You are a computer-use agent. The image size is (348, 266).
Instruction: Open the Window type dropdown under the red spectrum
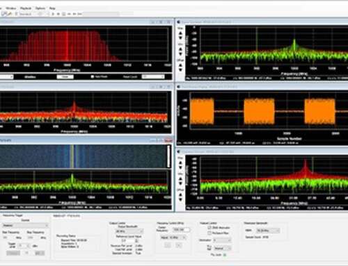(65, 76)
